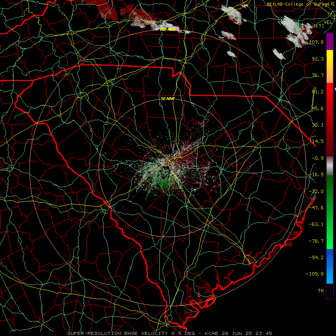The width and height of the screenshot is (336, 336).
Task: Click the 92.3 legend value
Action: pos(318,59)
